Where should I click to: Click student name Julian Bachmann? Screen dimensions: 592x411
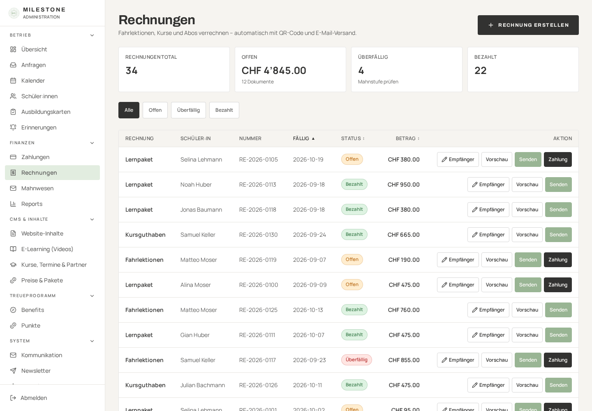(x=203, y=385)
